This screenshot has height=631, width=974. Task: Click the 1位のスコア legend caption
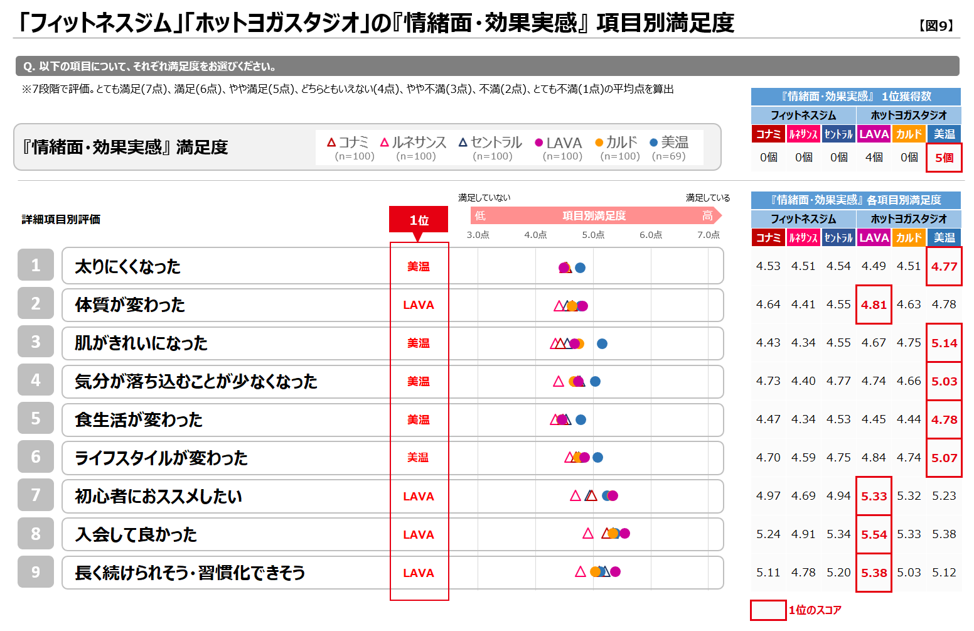pos(815,610)
